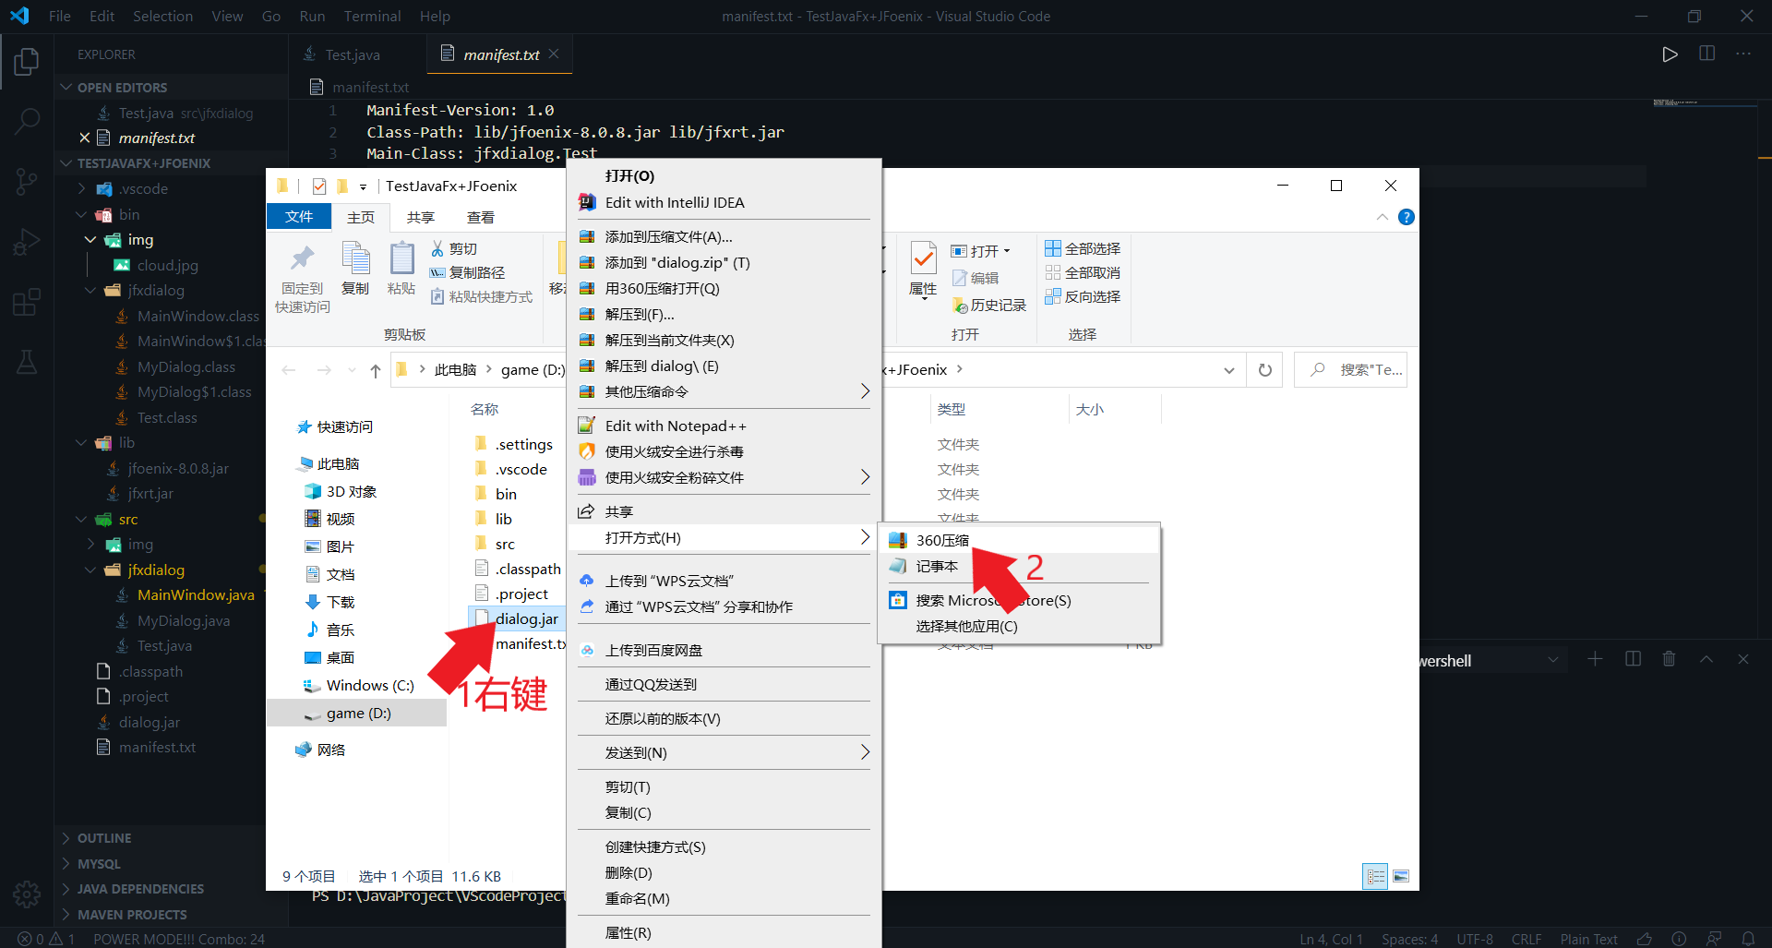Image resolution: width=1772 pixels, height=948 pixels.
Task: Switch Explorer to large icons view
Action: pyautogui.click(x=1401, y=876)
